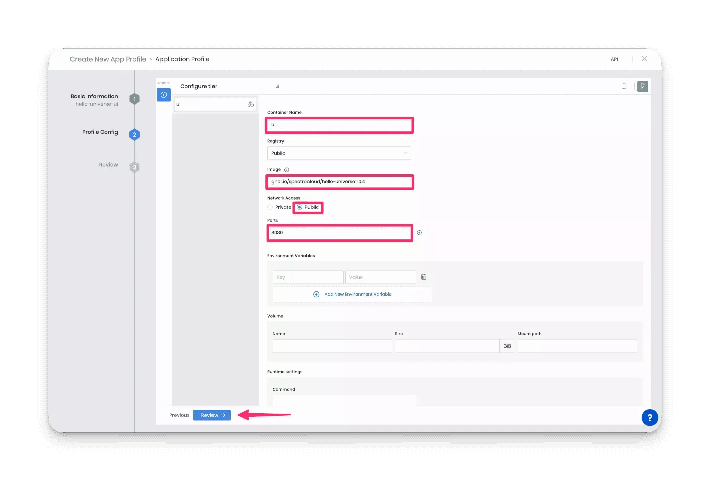
Task: Click Add New Environment Variable
Action: pos(358,294)
